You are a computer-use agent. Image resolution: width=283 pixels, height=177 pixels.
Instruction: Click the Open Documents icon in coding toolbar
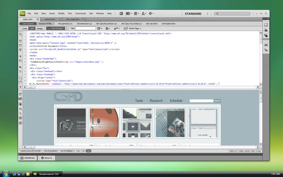(20, 35)
